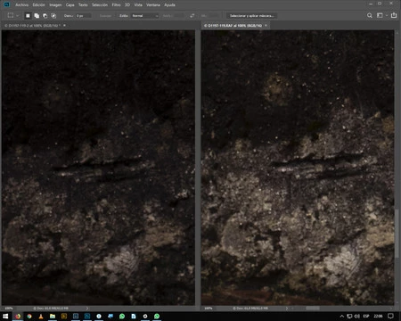Viewport: 401px width, 321px height.
Task: Select the Add to selection mode icon
Action: [37, 15]
